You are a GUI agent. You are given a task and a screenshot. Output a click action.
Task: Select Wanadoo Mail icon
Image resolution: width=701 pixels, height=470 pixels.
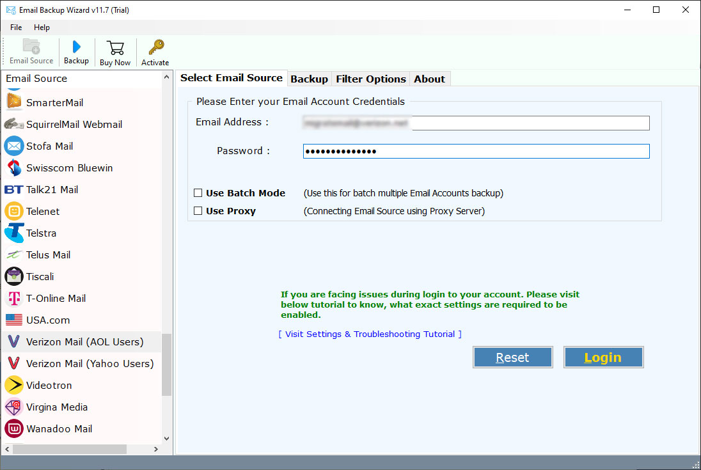click(14, 428)
